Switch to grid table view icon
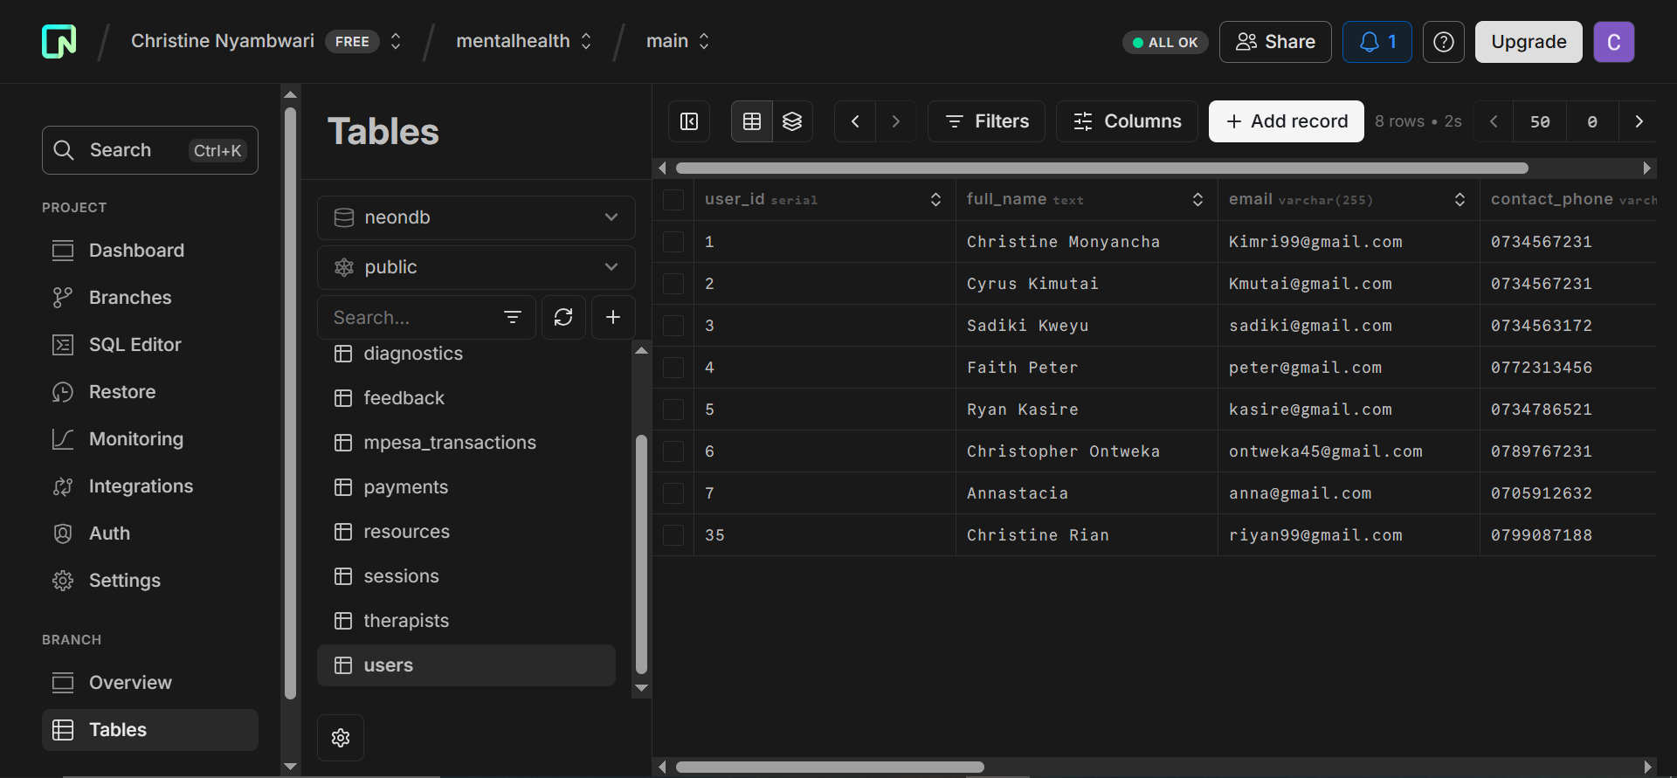This screenshot has height=778, width=1677. coord(751,121)
